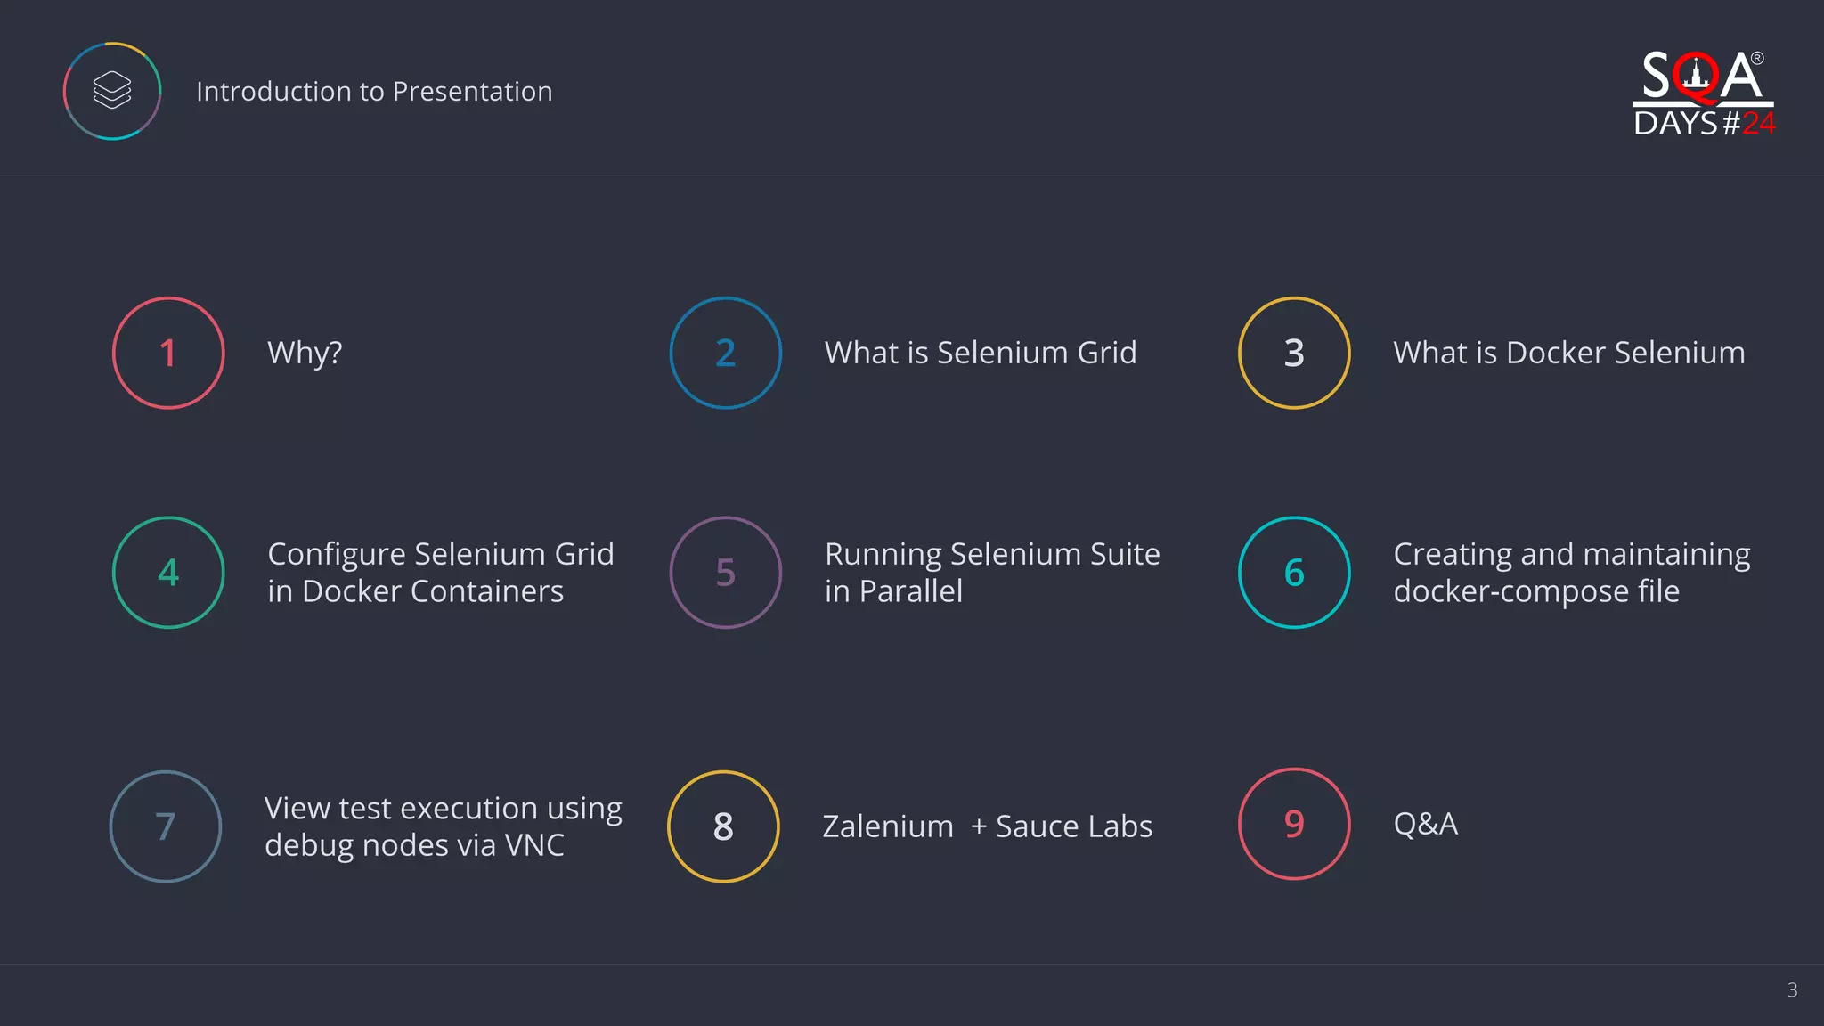Screen dimensions: 1824x1026
Task: Click the purple circle numbered 5
Action: click(726, 573)
